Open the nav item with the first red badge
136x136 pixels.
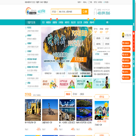click(48, 23)
